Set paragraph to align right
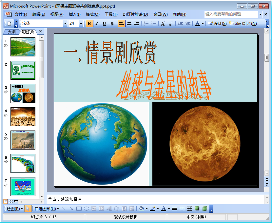The height and width of the screenshot is (223, 272). click(137, 24)
